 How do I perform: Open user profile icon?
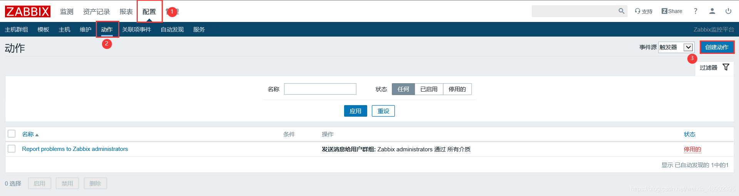712,11
